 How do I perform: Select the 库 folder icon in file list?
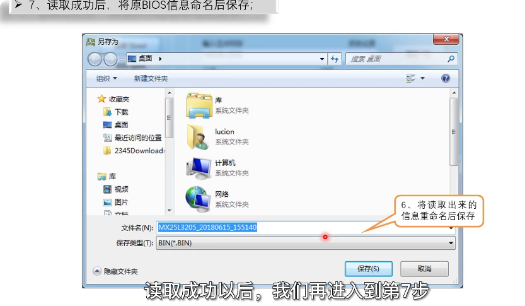(199, 105)
